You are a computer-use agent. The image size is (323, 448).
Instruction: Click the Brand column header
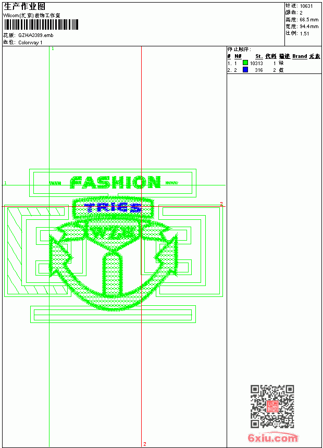coord(300,56)
